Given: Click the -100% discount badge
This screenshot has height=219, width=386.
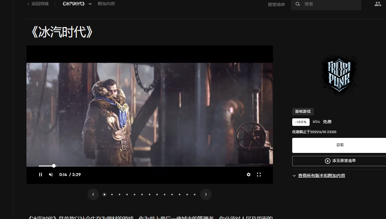Looking at the screenshot, I should [301, 122].
